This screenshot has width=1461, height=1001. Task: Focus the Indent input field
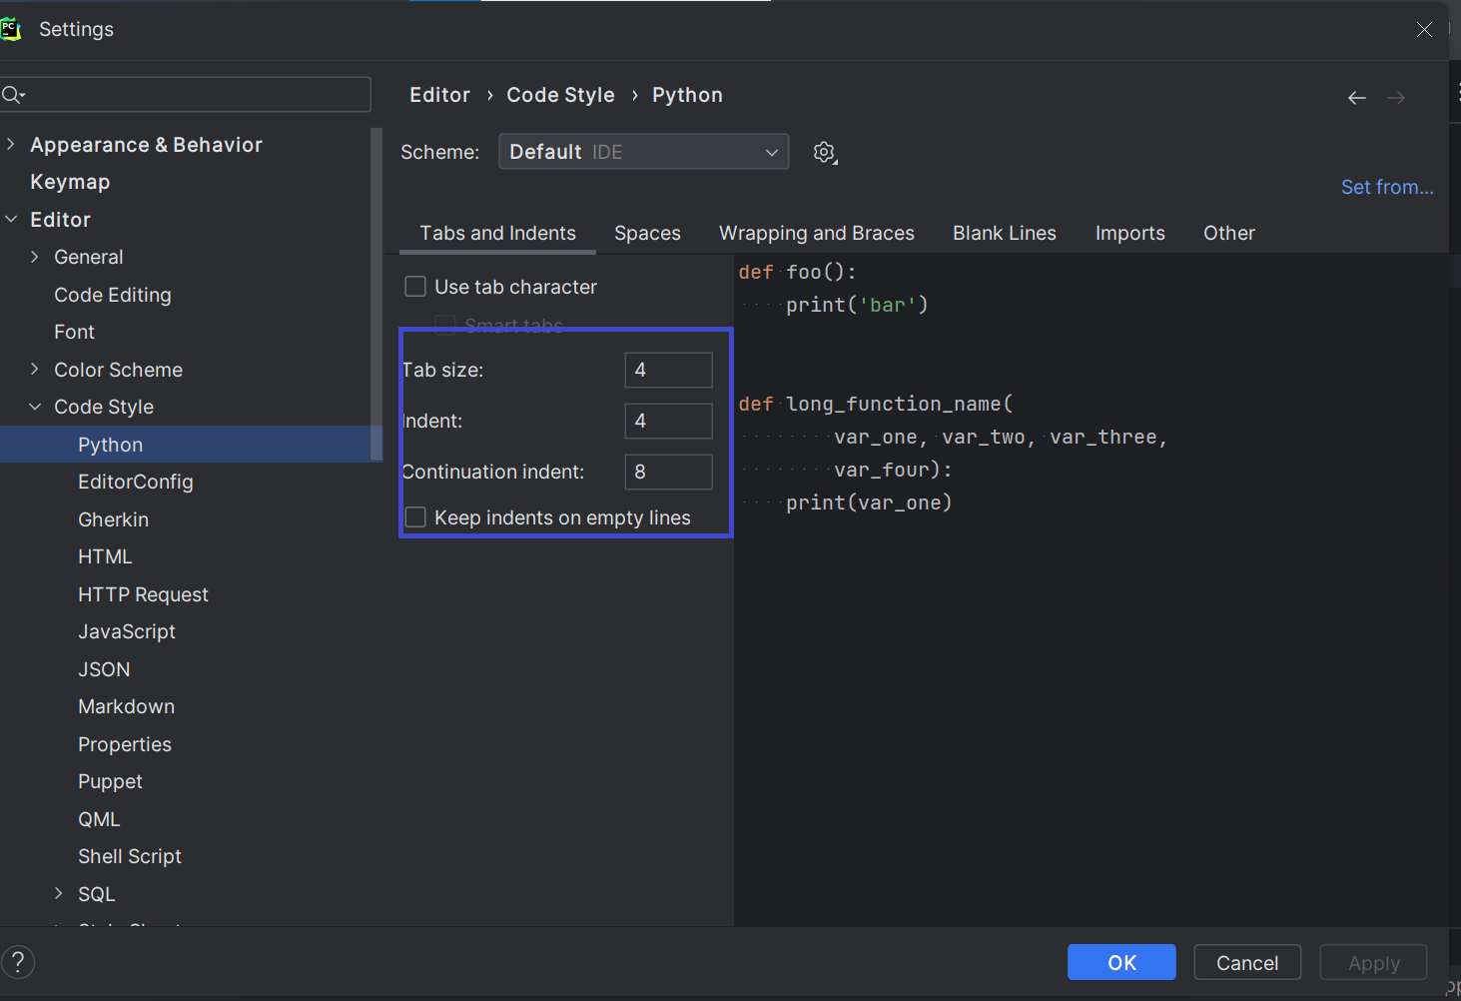pos(668,421)
